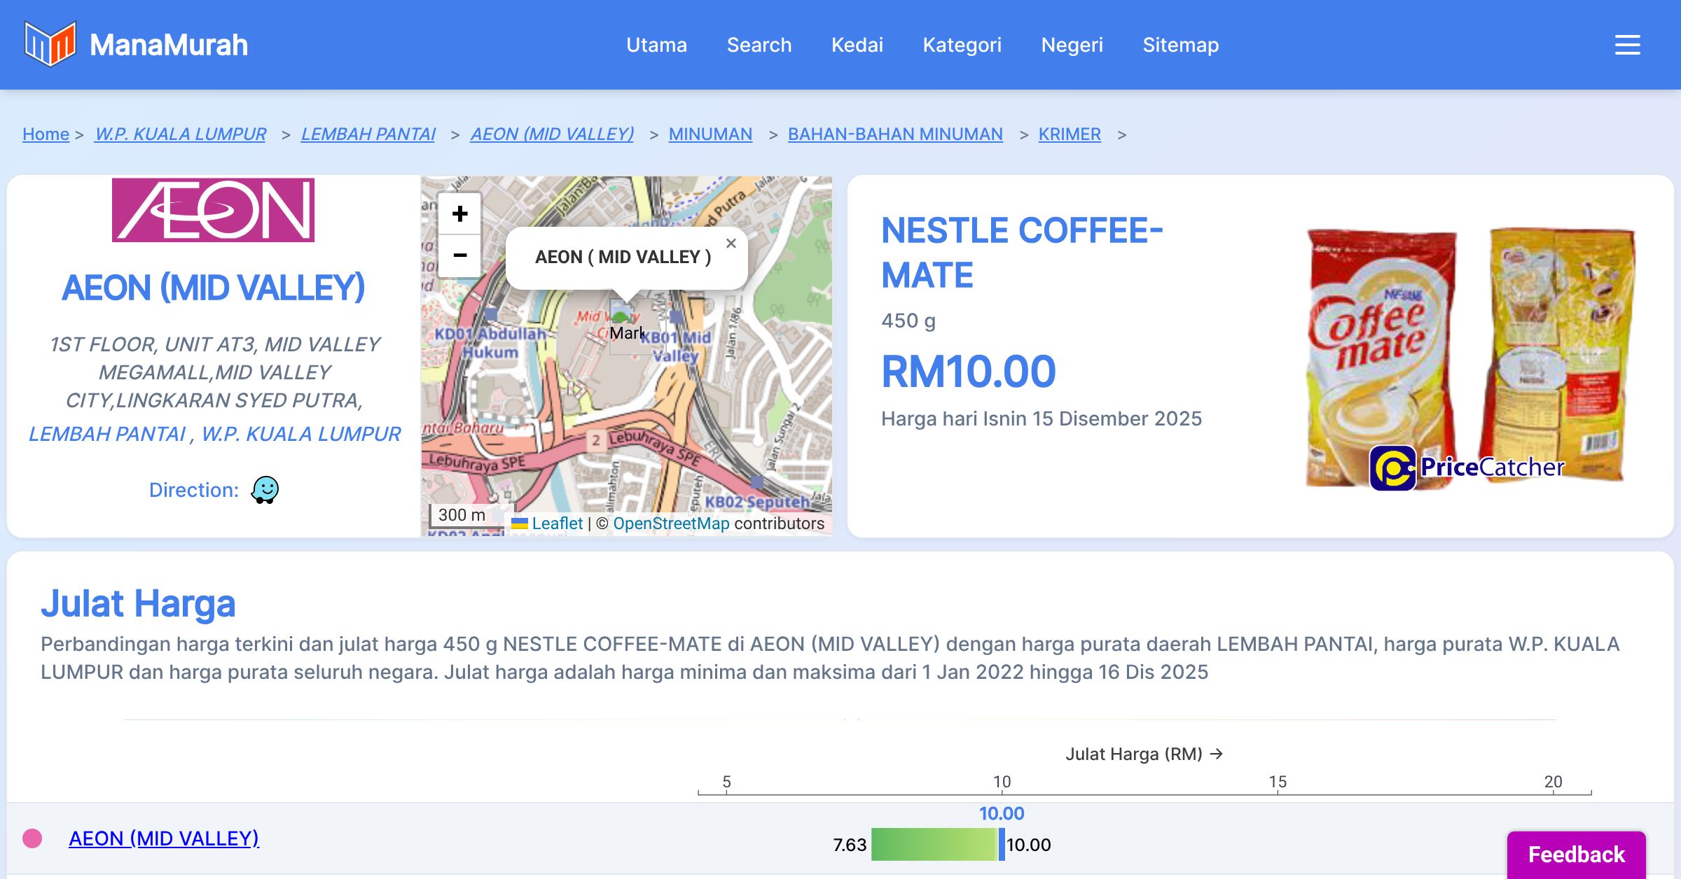
Task: Open the Utama menu item
Action: [656, 45]
